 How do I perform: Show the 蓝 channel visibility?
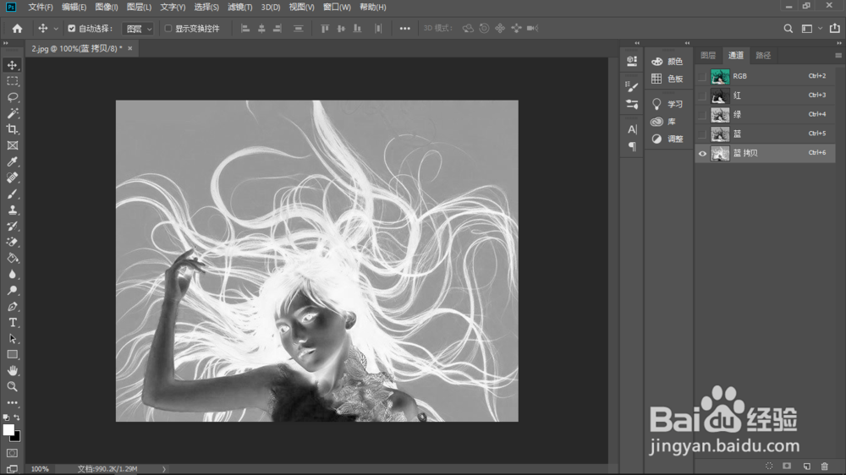702,134
